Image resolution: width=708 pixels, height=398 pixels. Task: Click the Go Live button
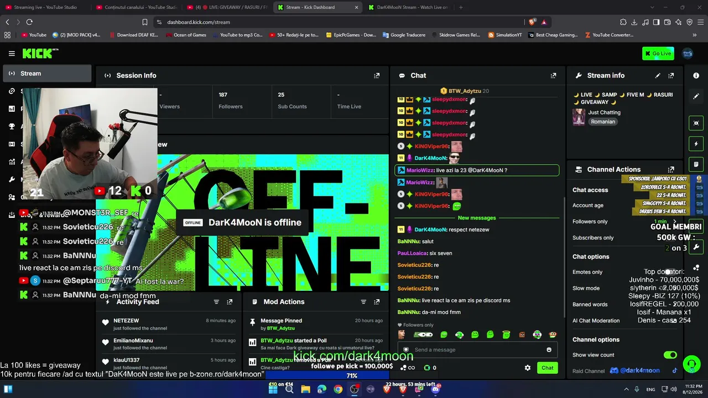coord(658,54)
